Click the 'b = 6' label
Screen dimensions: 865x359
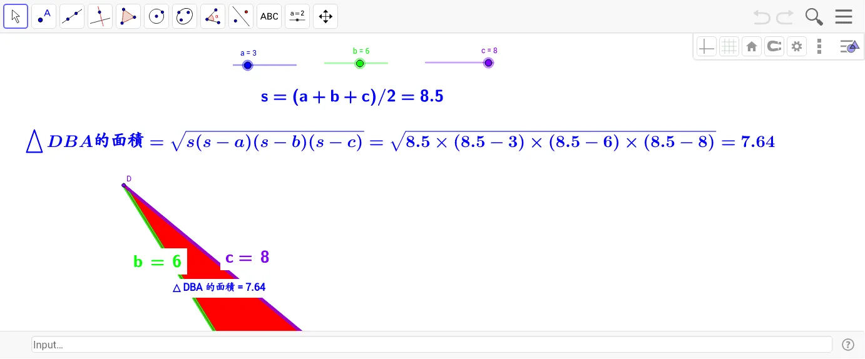pos(157,261)
